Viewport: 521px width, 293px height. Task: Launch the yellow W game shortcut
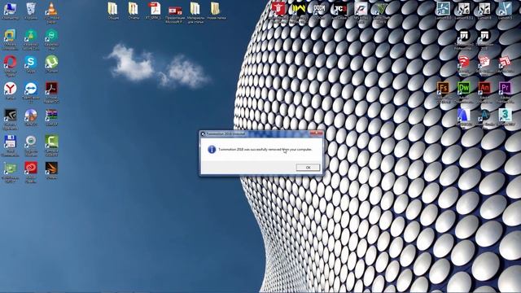pyautogui.click(x=299, y=13)
